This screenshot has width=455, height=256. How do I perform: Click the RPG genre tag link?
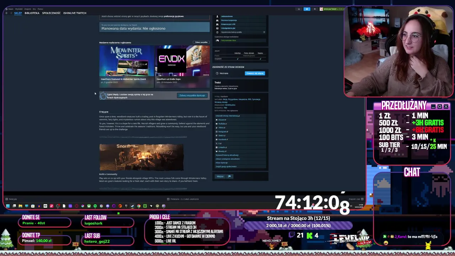click(x=249, y=100)
